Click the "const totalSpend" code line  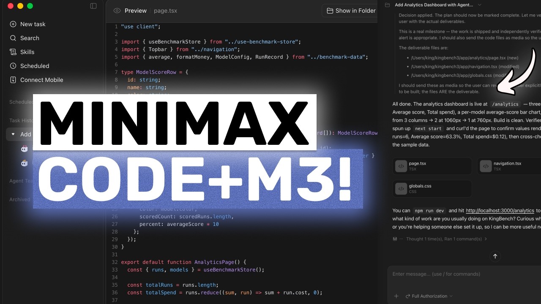pyautogui.click(x=224, y=293)
